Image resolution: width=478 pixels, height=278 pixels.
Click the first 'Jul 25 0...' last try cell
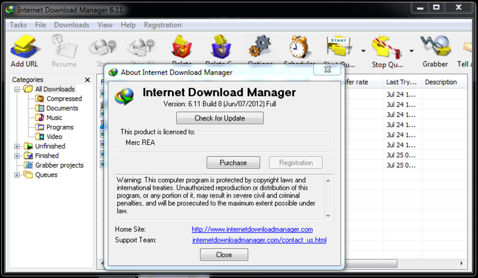(x=401, y=155)
